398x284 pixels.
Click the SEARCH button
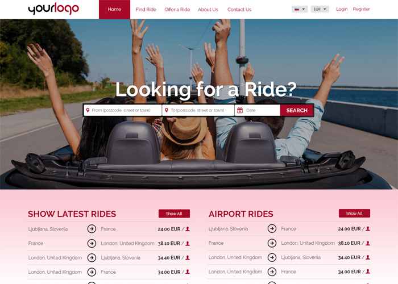point(297,110)
